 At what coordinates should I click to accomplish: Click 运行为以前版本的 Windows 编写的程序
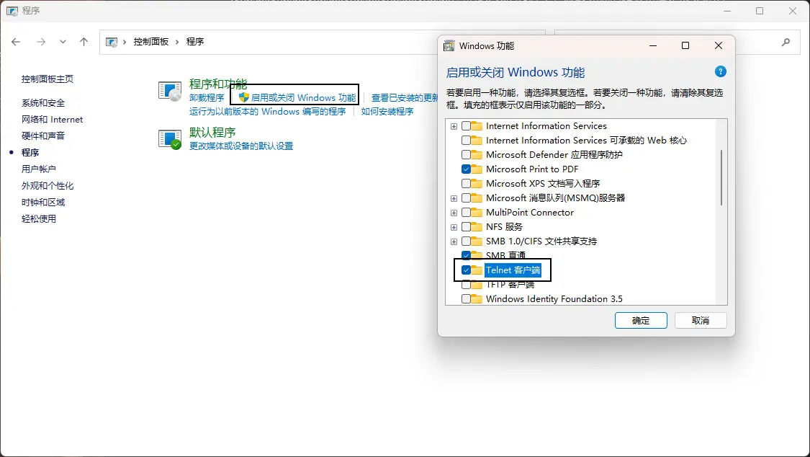268,112
